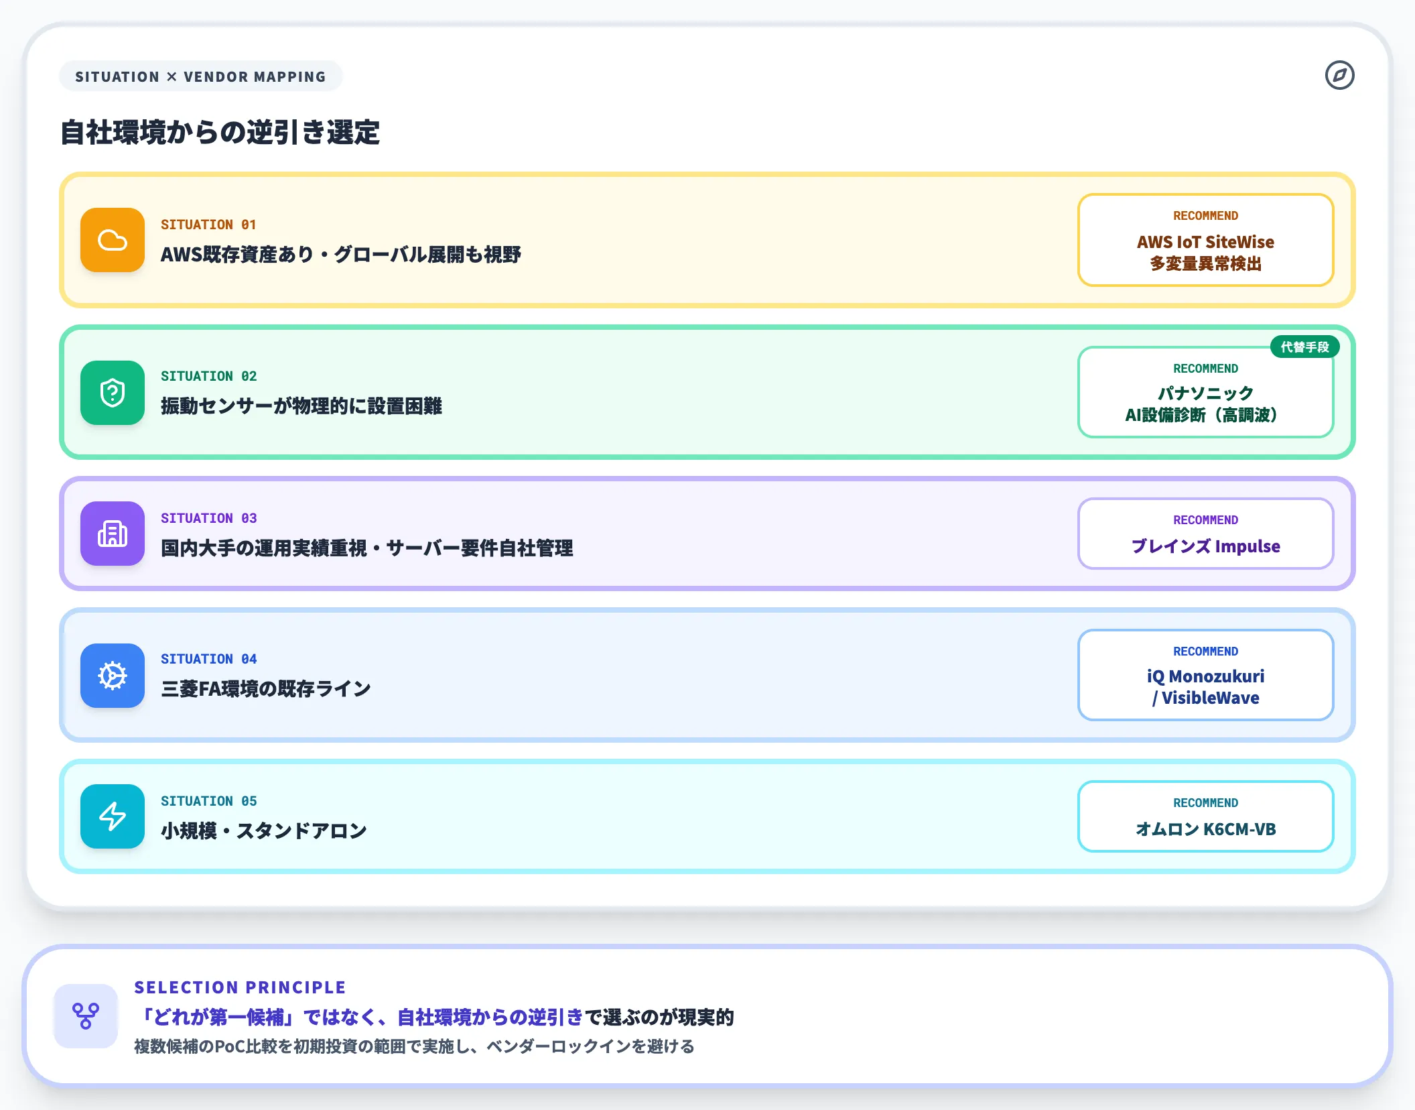The width and height of the screenshot is (1415, 1110).
Task: Click text 三菱FA環境の既存ライン
Action: (266, 689)
